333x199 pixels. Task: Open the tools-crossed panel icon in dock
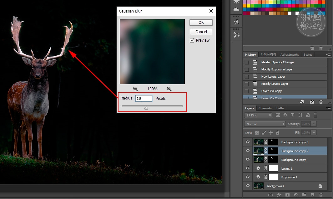[236, 35]
